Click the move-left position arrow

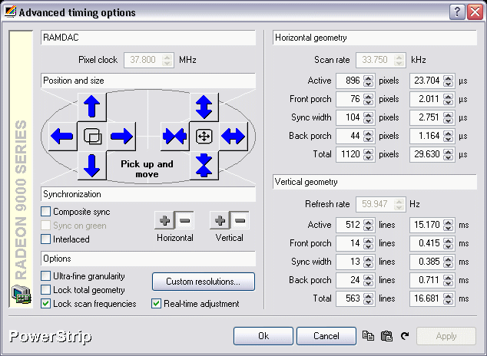tap(61, 137)
